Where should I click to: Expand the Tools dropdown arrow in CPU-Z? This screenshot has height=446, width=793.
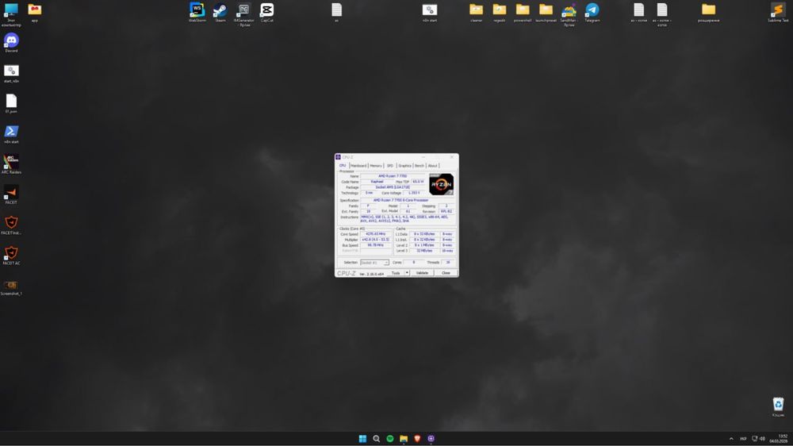pos(407,273)
